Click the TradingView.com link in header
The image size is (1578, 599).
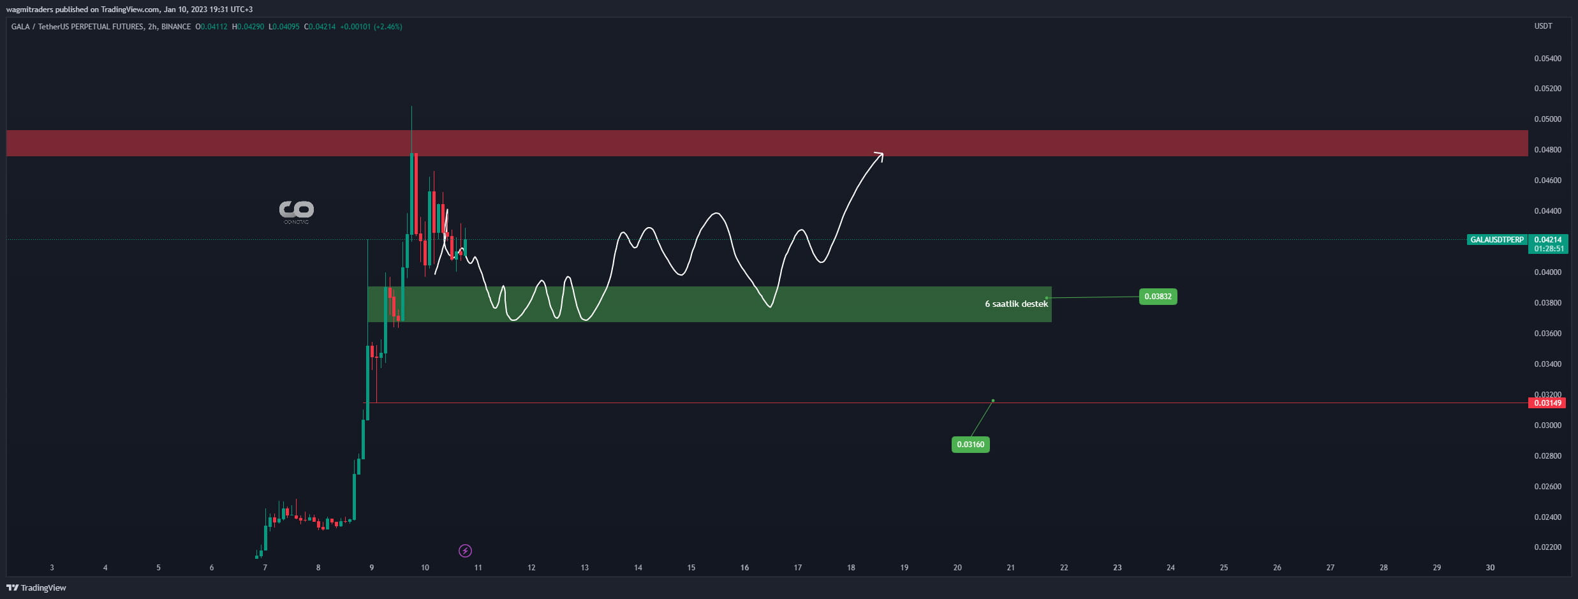131,9
